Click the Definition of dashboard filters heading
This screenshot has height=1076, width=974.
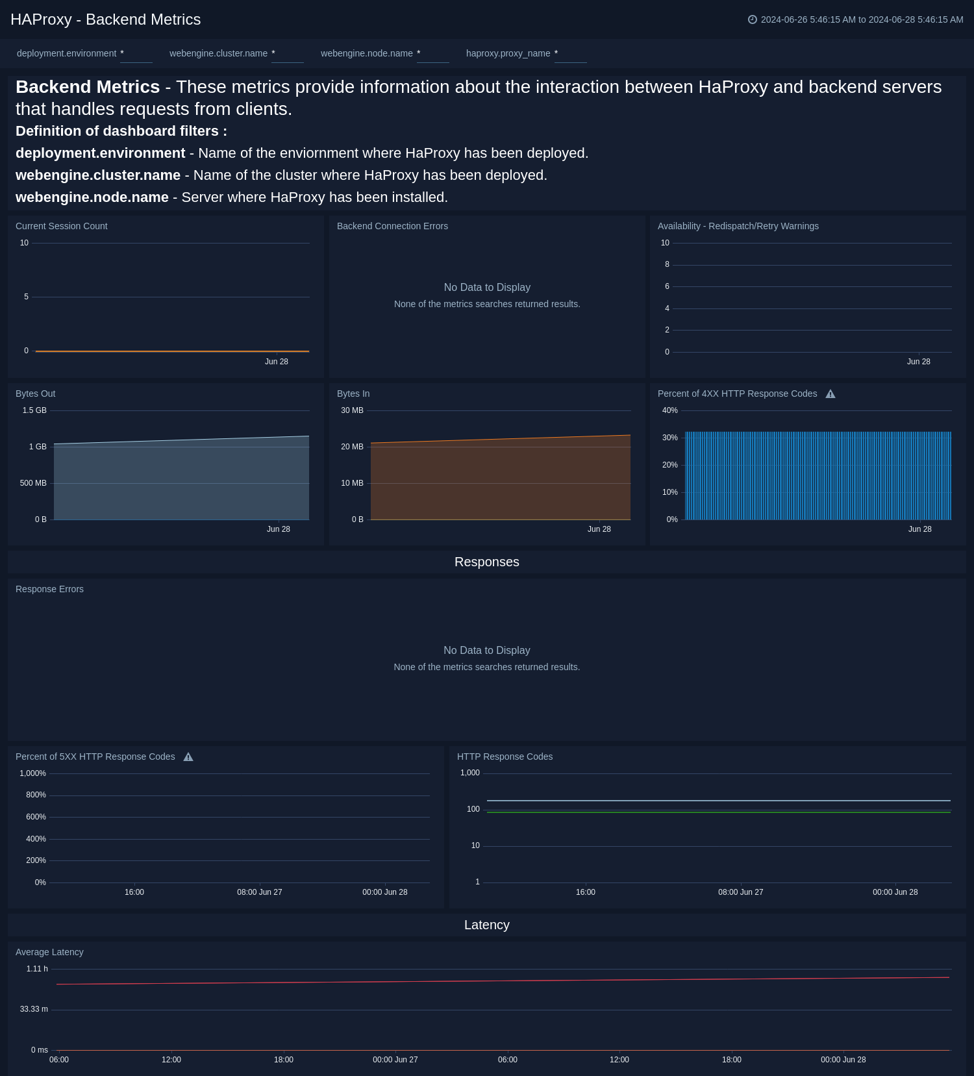pyautogui.click(x=121, y=131)
